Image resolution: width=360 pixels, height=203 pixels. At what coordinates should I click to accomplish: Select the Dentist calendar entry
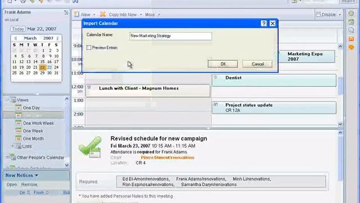click(x=274, y=80)
